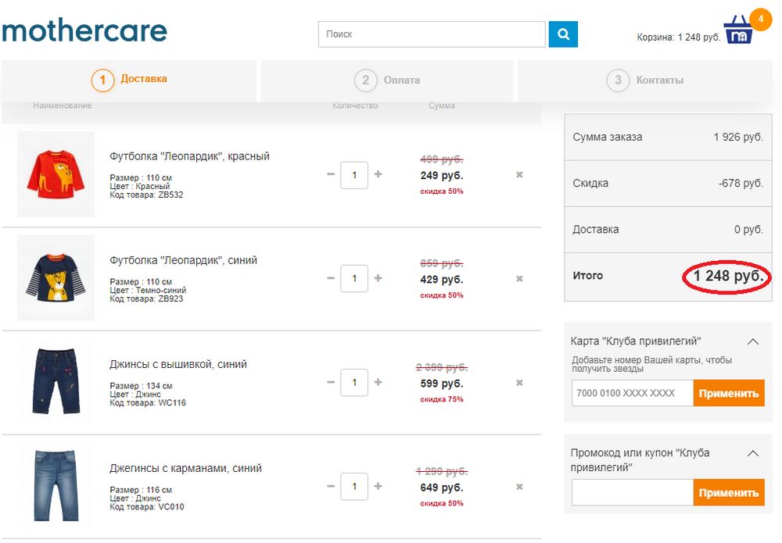This screenshot has height=543, width=782.
Task: Apply the entered promo code
Action: click(x=728, y=493)
